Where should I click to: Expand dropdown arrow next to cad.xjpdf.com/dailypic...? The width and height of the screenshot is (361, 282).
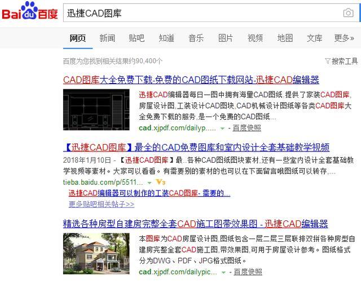coord(223,272)
